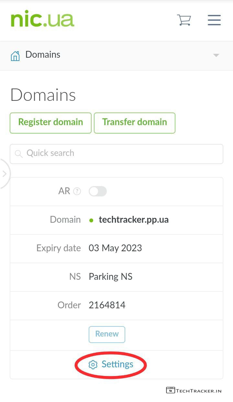Open the techtracker.pp.ua domain link
Image resolution: width=233 pixels, height=402 pixels.
134,219
